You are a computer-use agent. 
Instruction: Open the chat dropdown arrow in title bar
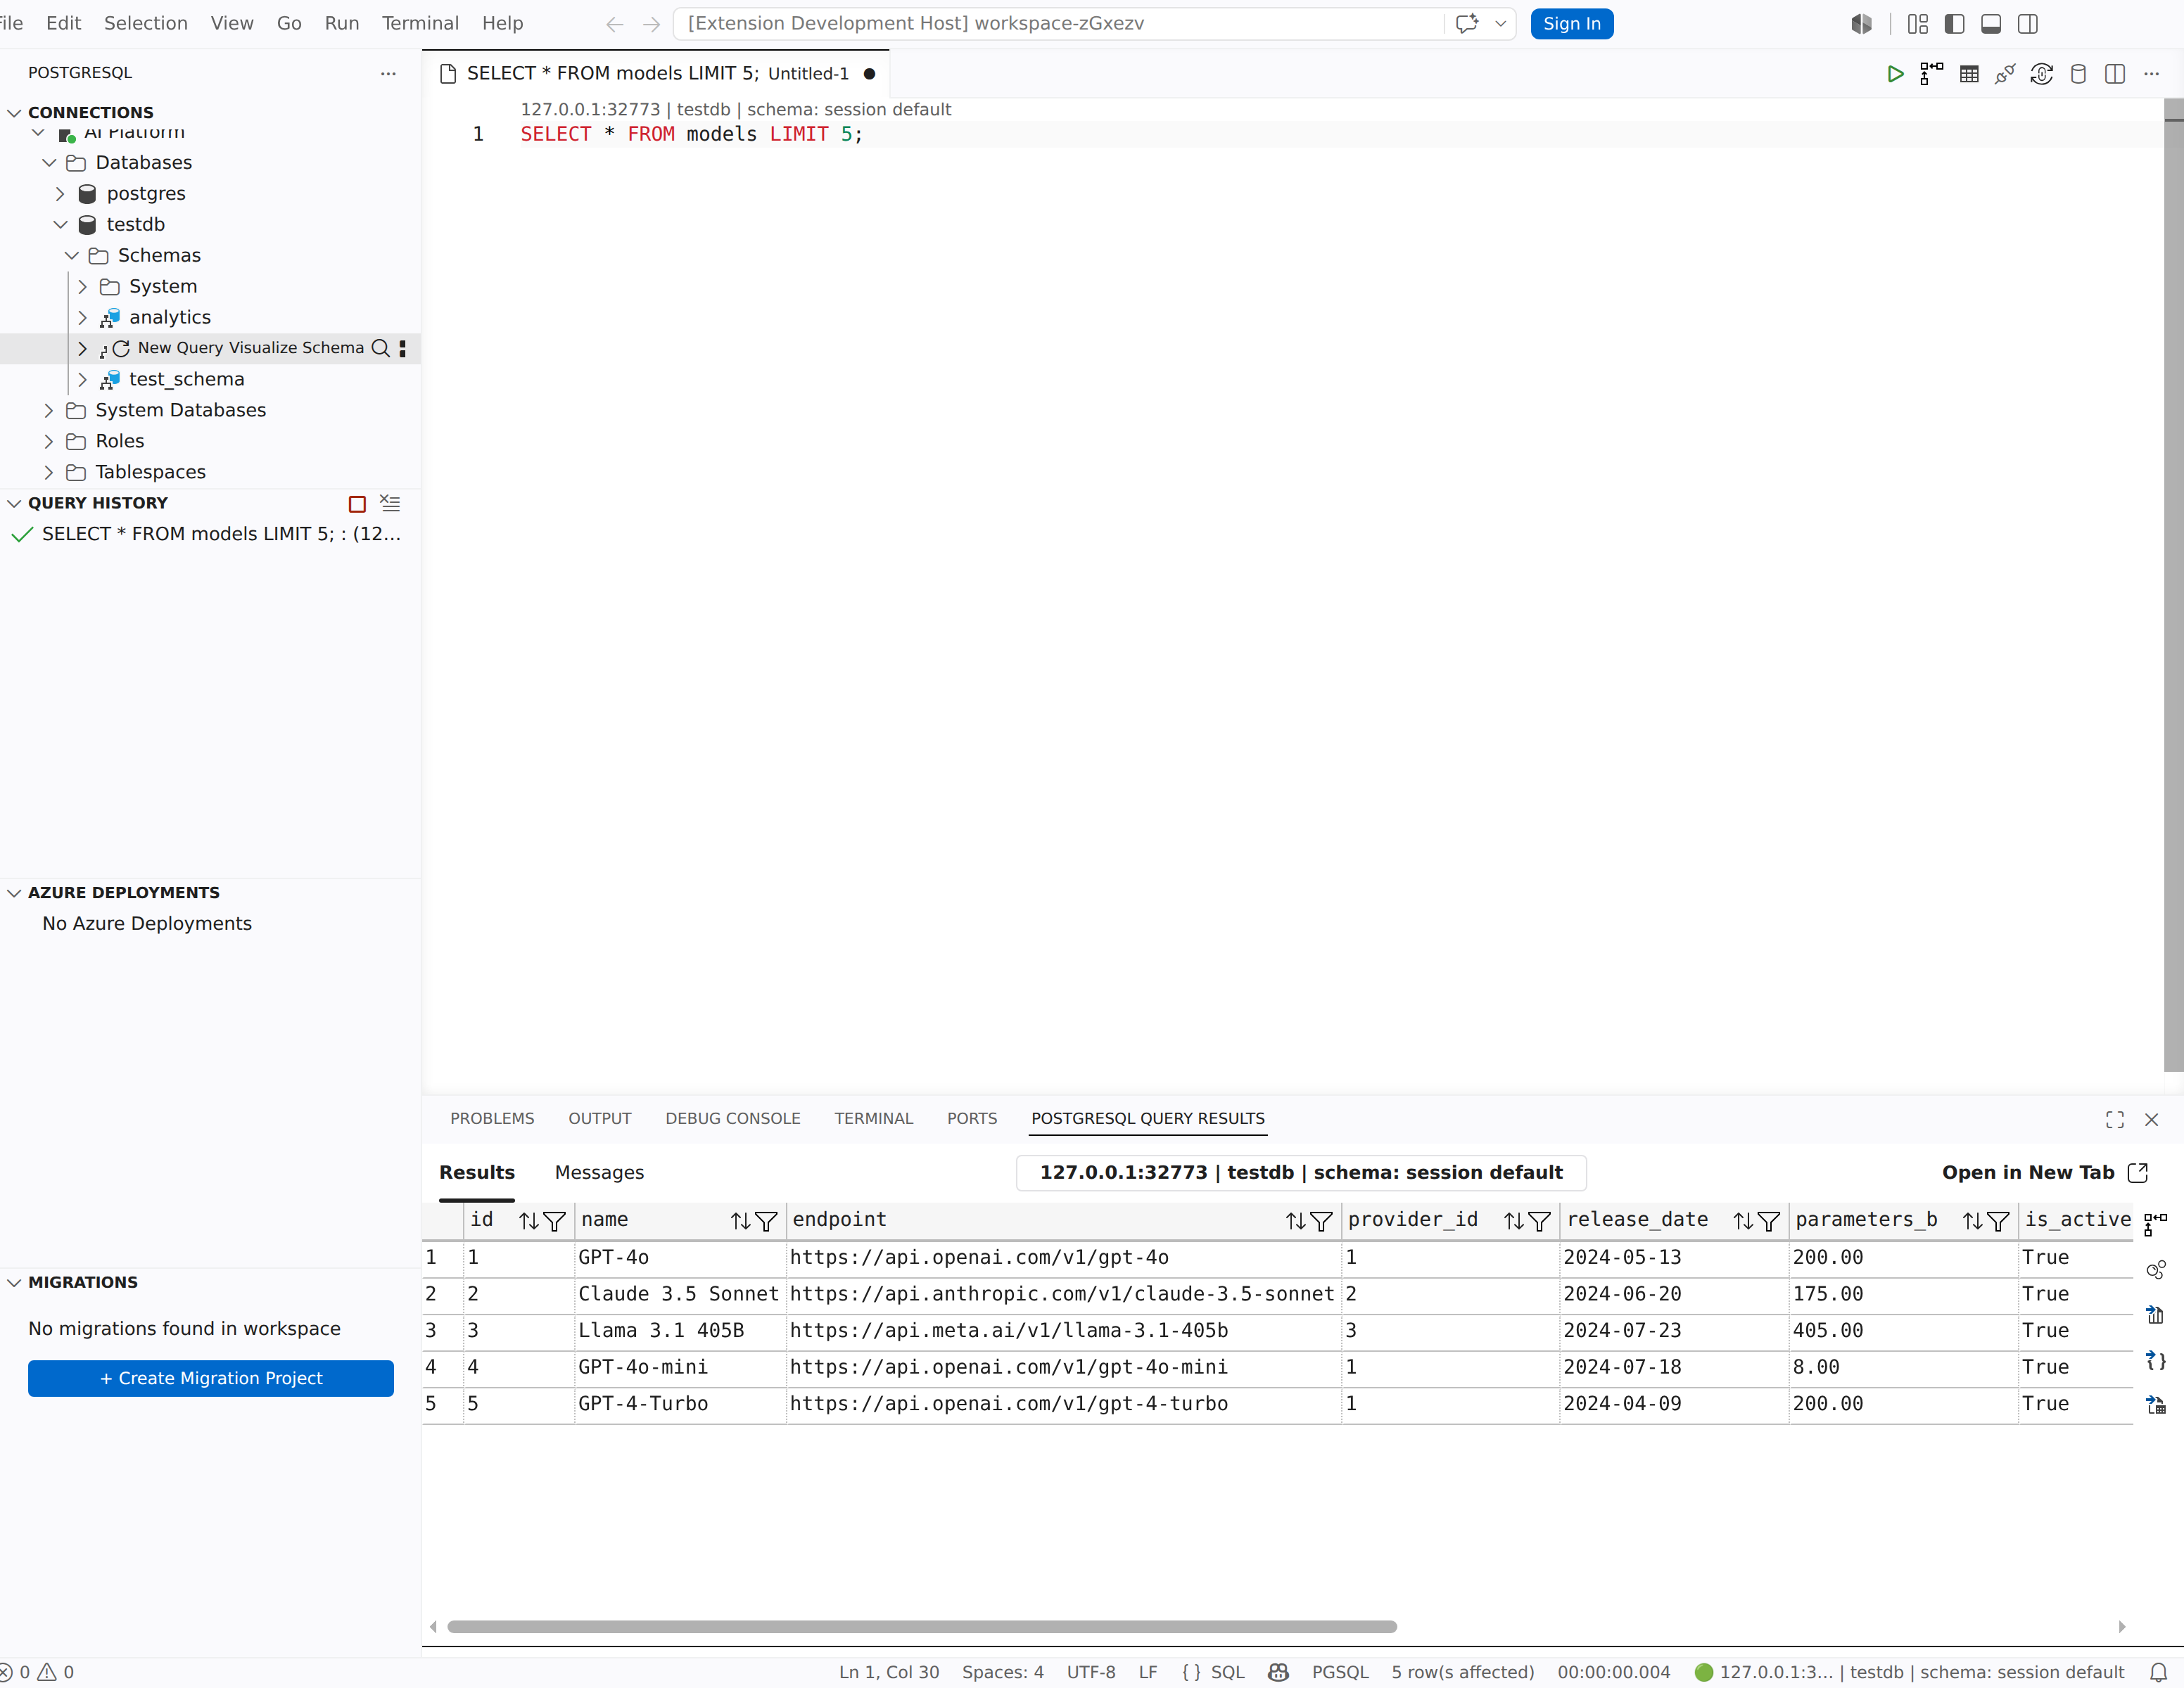click(x=1500, y=24)
